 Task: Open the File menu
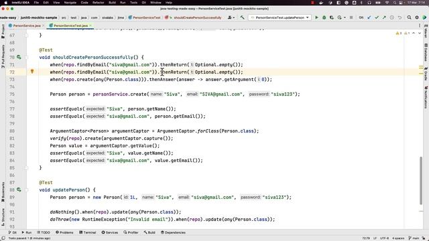[36, 3]
